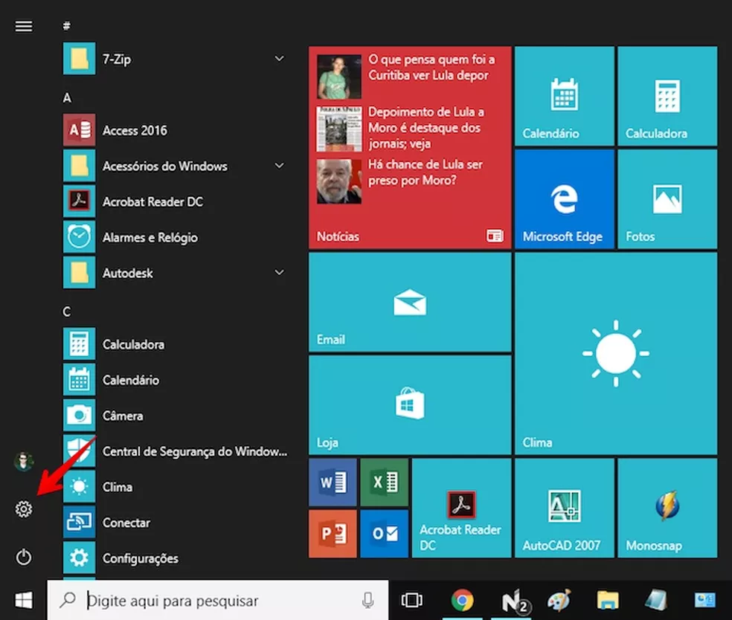Open the Loja store tile

(x=410, y=405)
